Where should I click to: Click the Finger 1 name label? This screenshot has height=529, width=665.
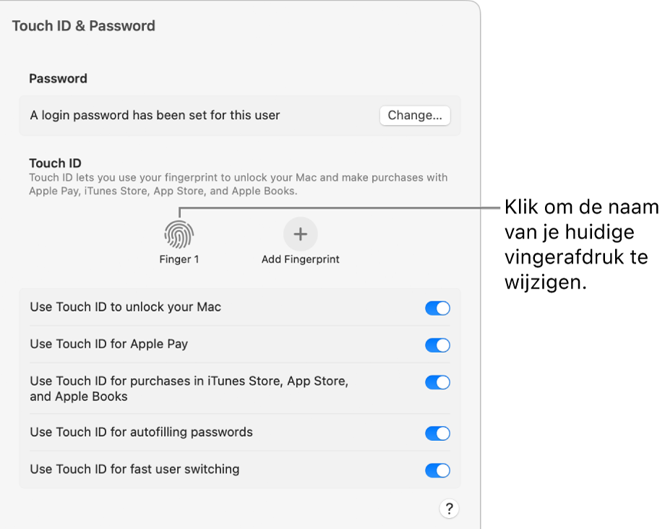[179, 259]
